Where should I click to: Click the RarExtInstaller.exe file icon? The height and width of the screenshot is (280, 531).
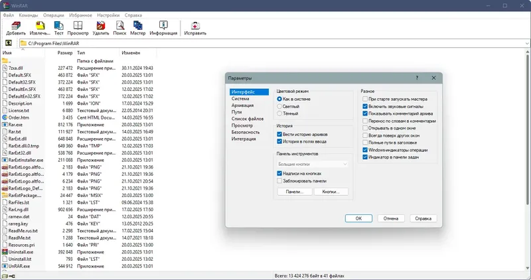(x=5, y=160)
